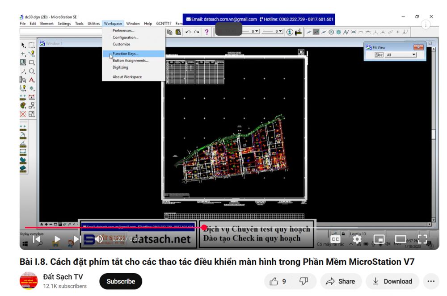447x296 pixels.
Task: Open the Help question mark icon
Action: tap(207, 32)
